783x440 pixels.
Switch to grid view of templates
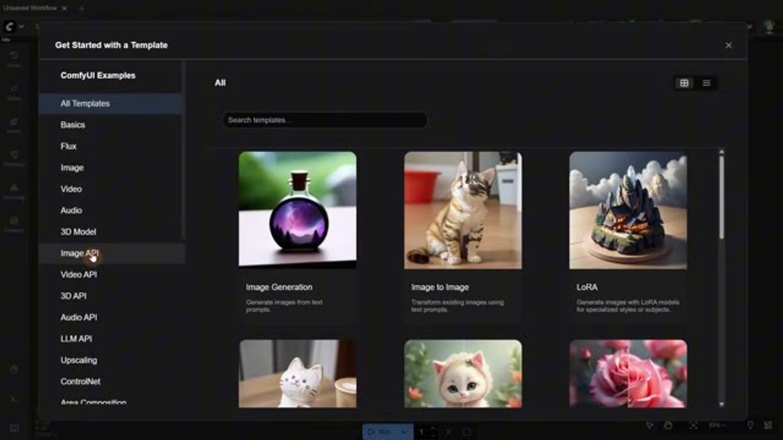point(684,83)
